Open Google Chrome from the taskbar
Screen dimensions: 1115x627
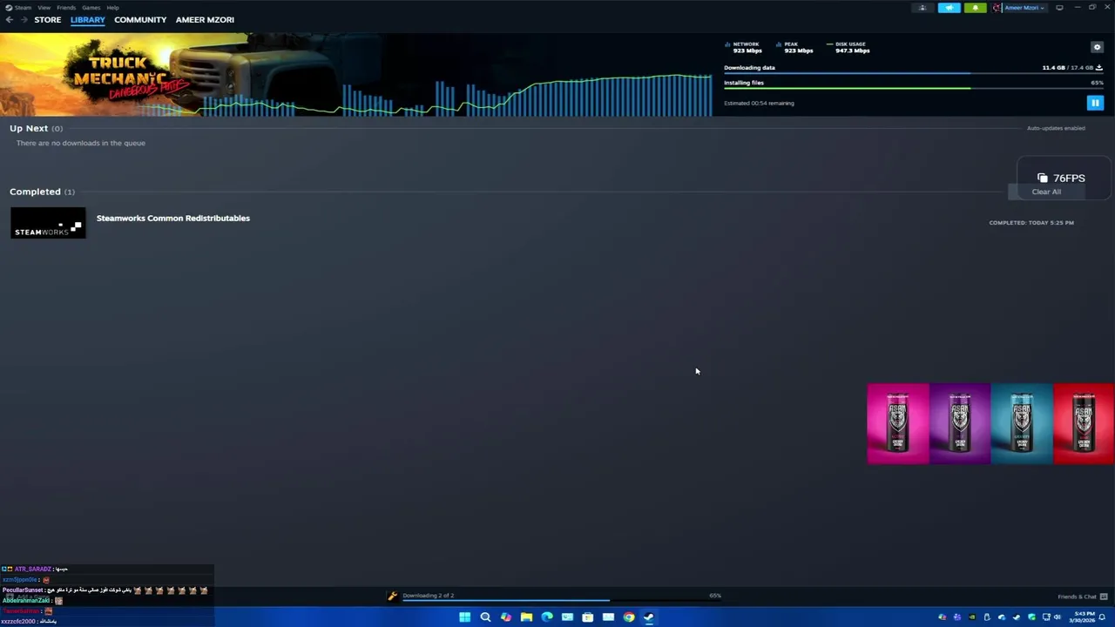click(629, 617)
